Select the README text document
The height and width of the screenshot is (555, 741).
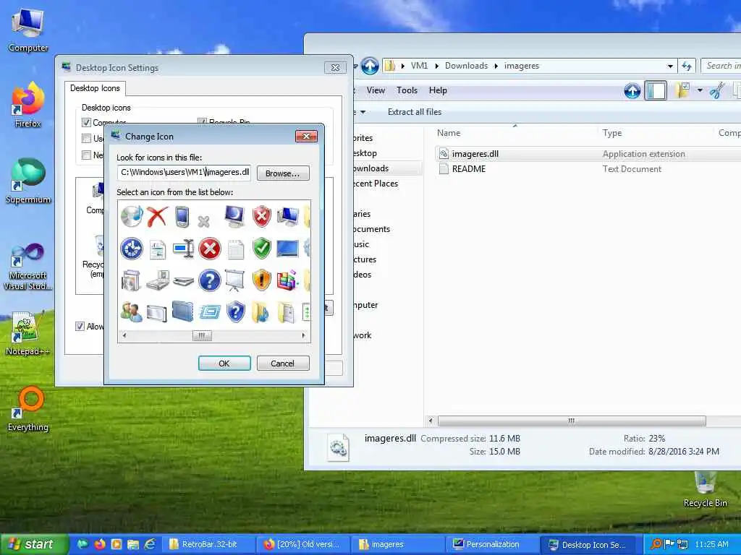coord(468,169)
